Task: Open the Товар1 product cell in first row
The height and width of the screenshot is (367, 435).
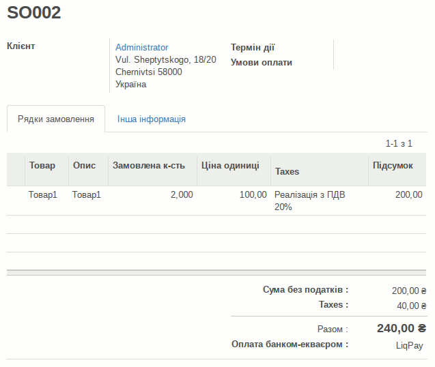Action: [x=43, y=195]
